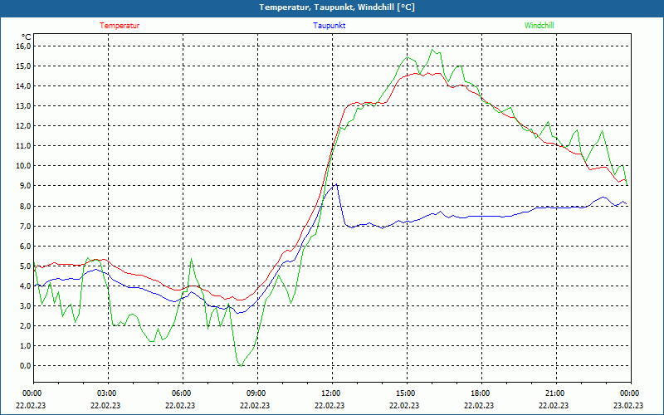Click the 03:00 time axis label
This screenshot has width=664, height=415.
click(108, 393)
